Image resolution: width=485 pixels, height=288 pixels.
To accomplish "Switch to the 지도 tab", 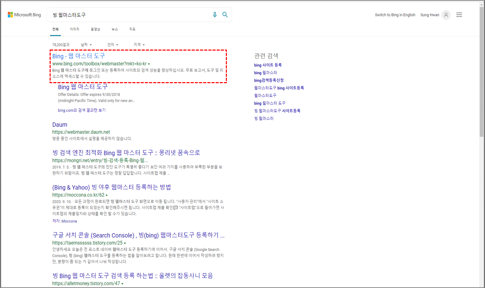I will coord(132,29).
